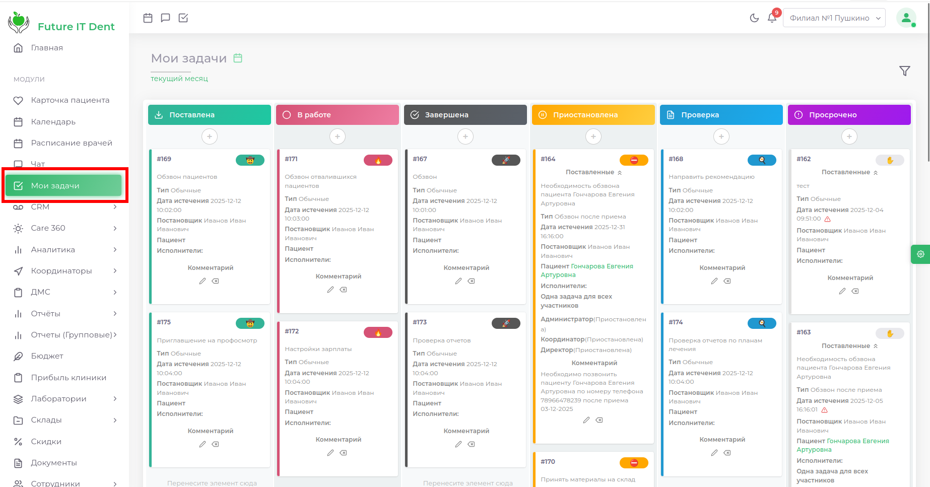Open Расписание врачей in sidebar
Viewport: 930px width, 487px height.
(x=72, y=143)
